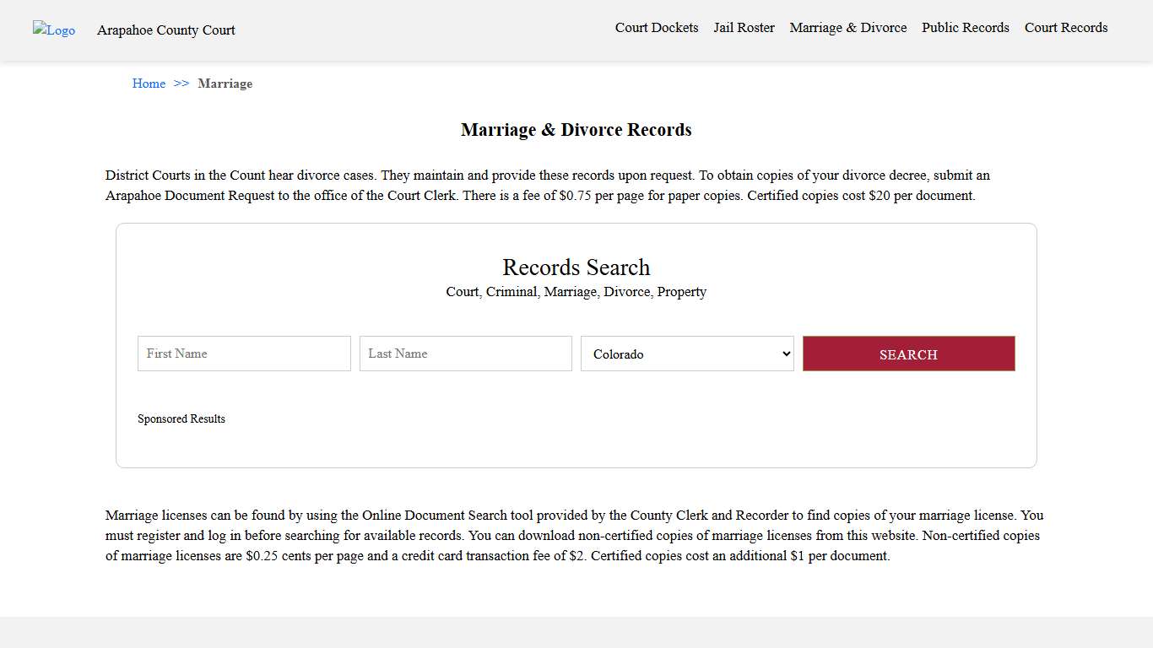
Task: Click the Sponsored Results label
Action: tap(181, 418)
